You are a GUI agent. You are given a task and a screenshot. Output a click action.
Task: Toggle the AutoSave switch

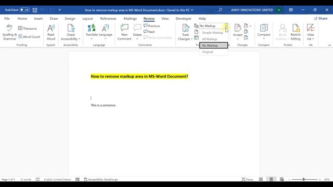[24, 10]
